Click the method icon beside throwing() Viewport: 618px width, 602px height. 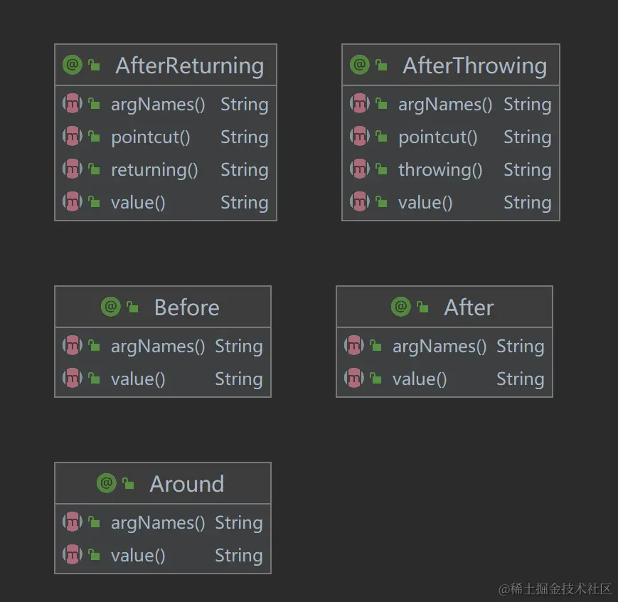coord(359,169)
